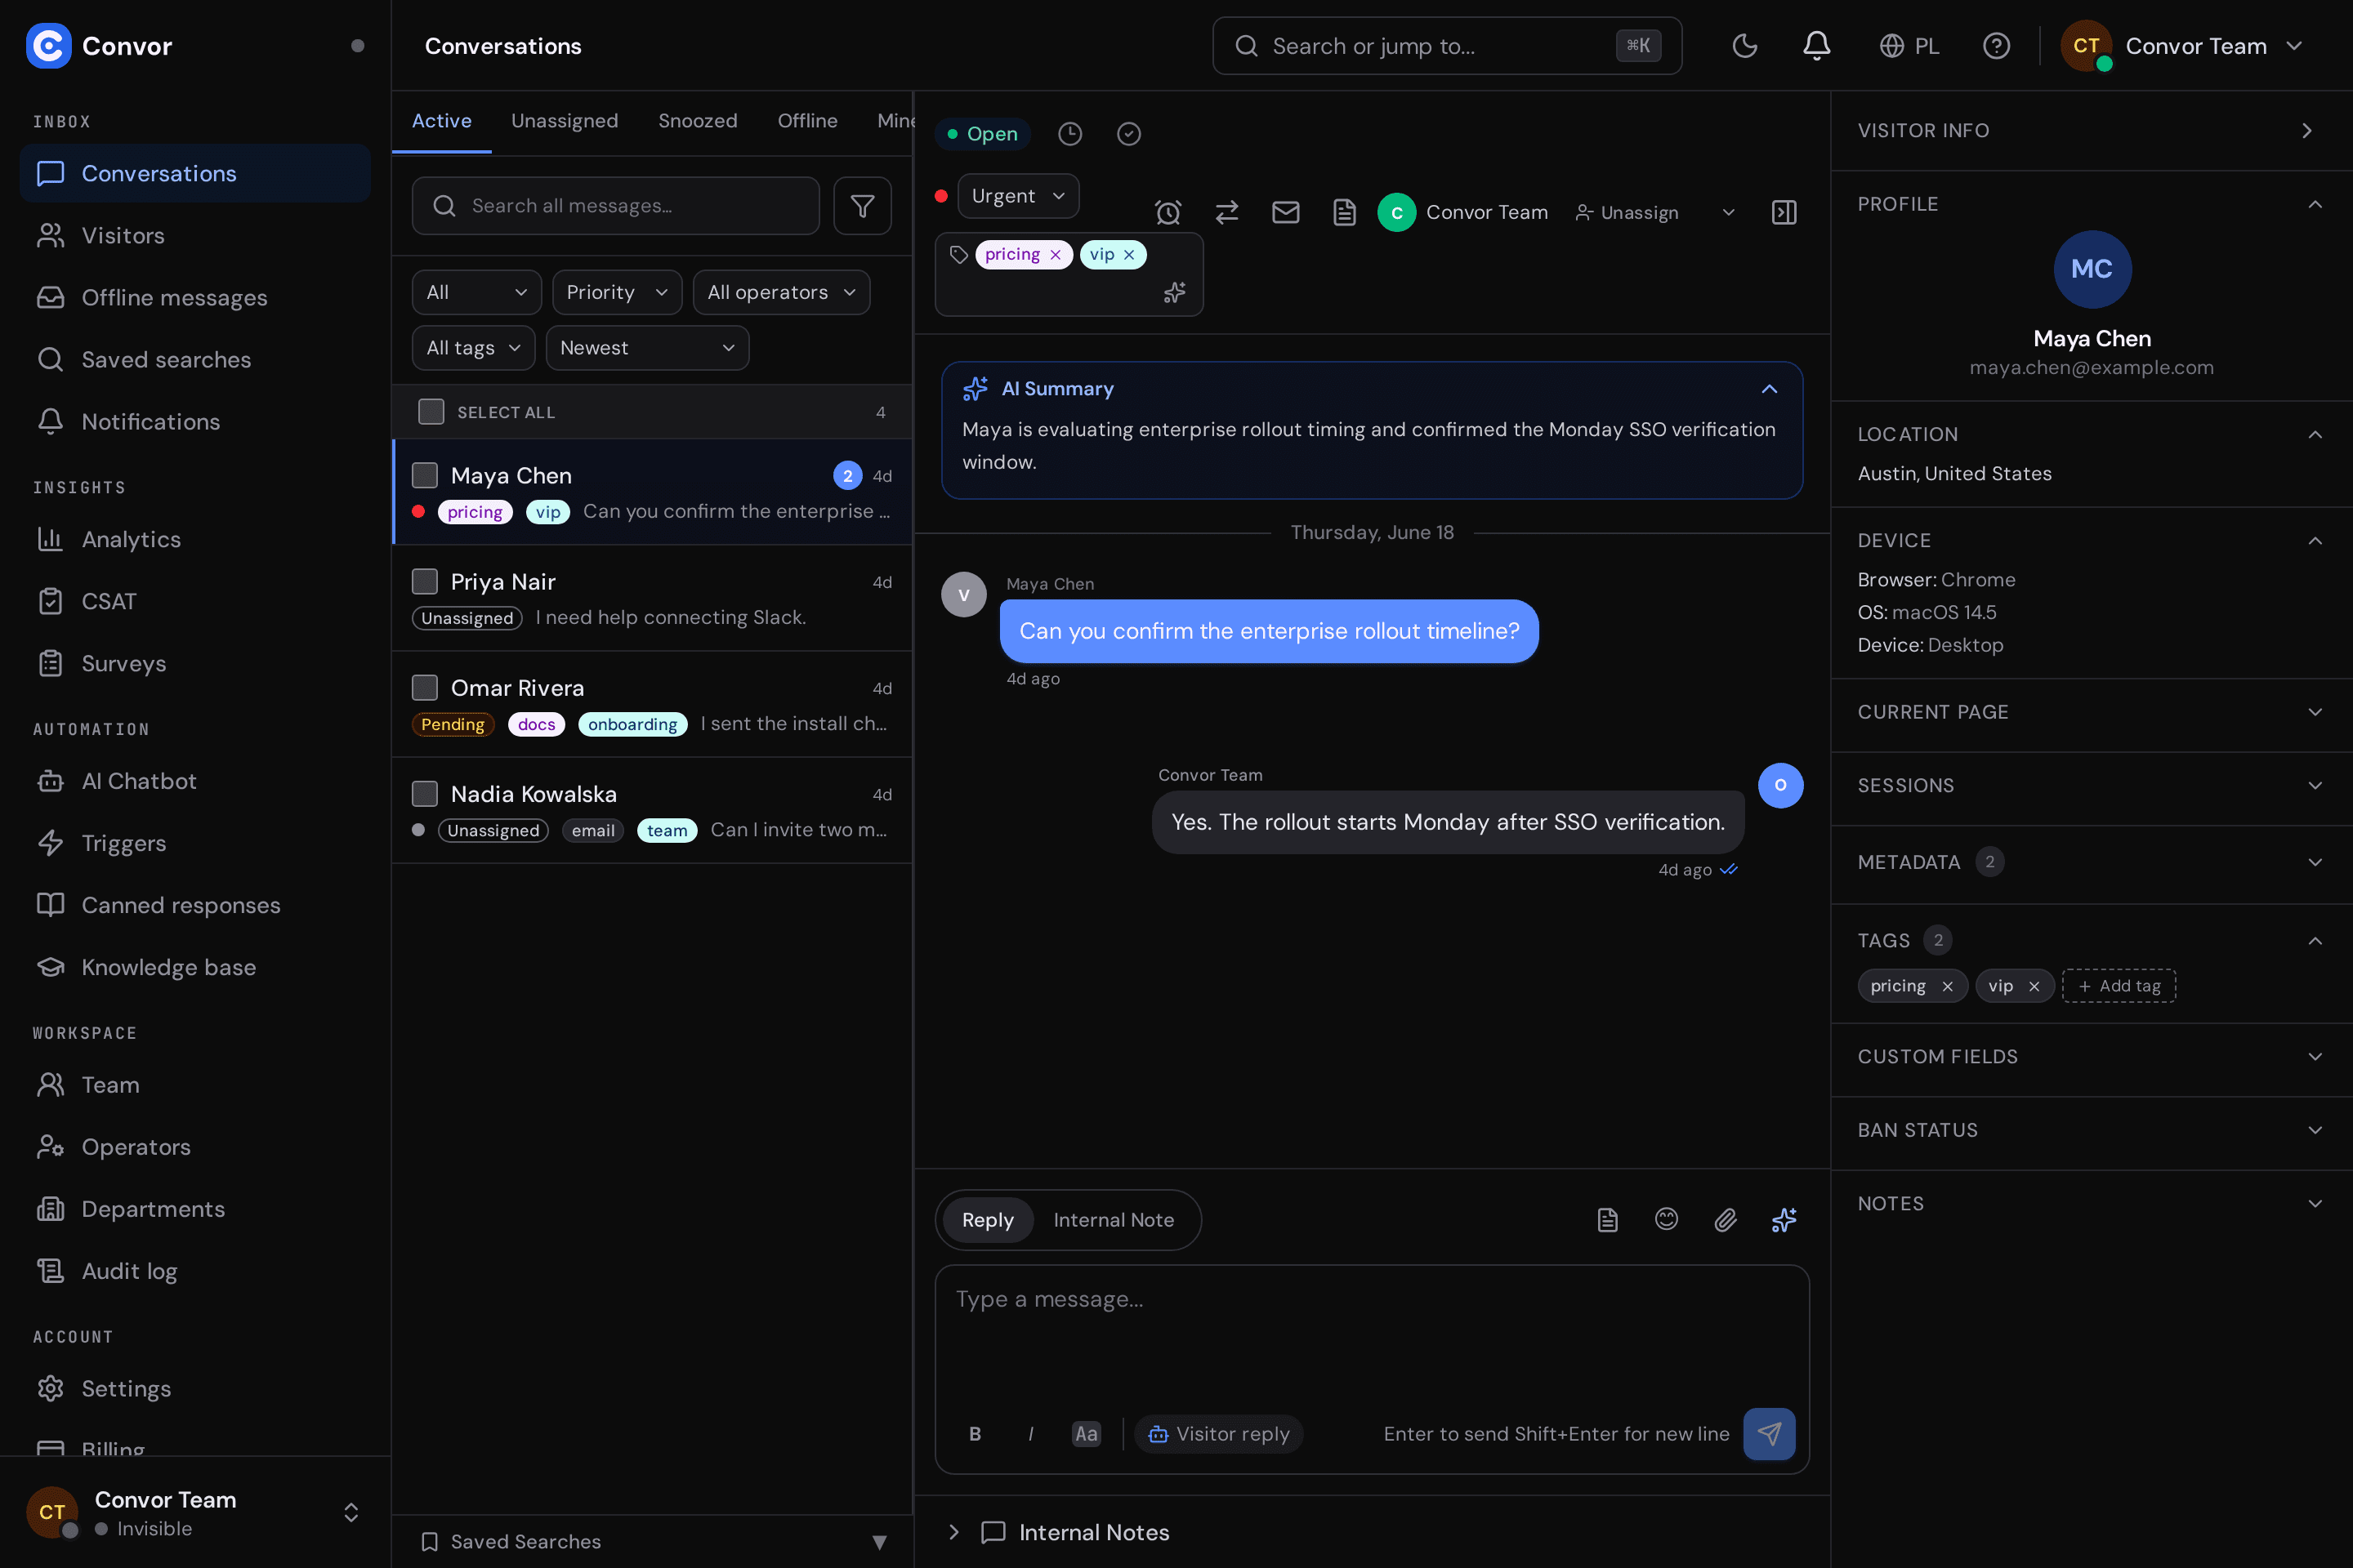
Task: Expand the Custom Fields section
Action: pyautogui.click(x=2091, y=1057)
